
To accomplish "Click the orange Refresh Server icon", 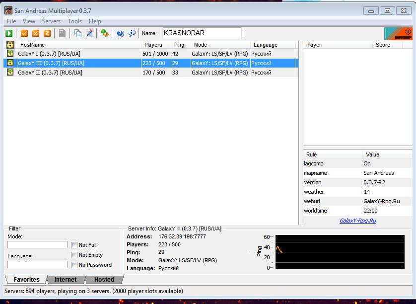I will pos(47,33).
